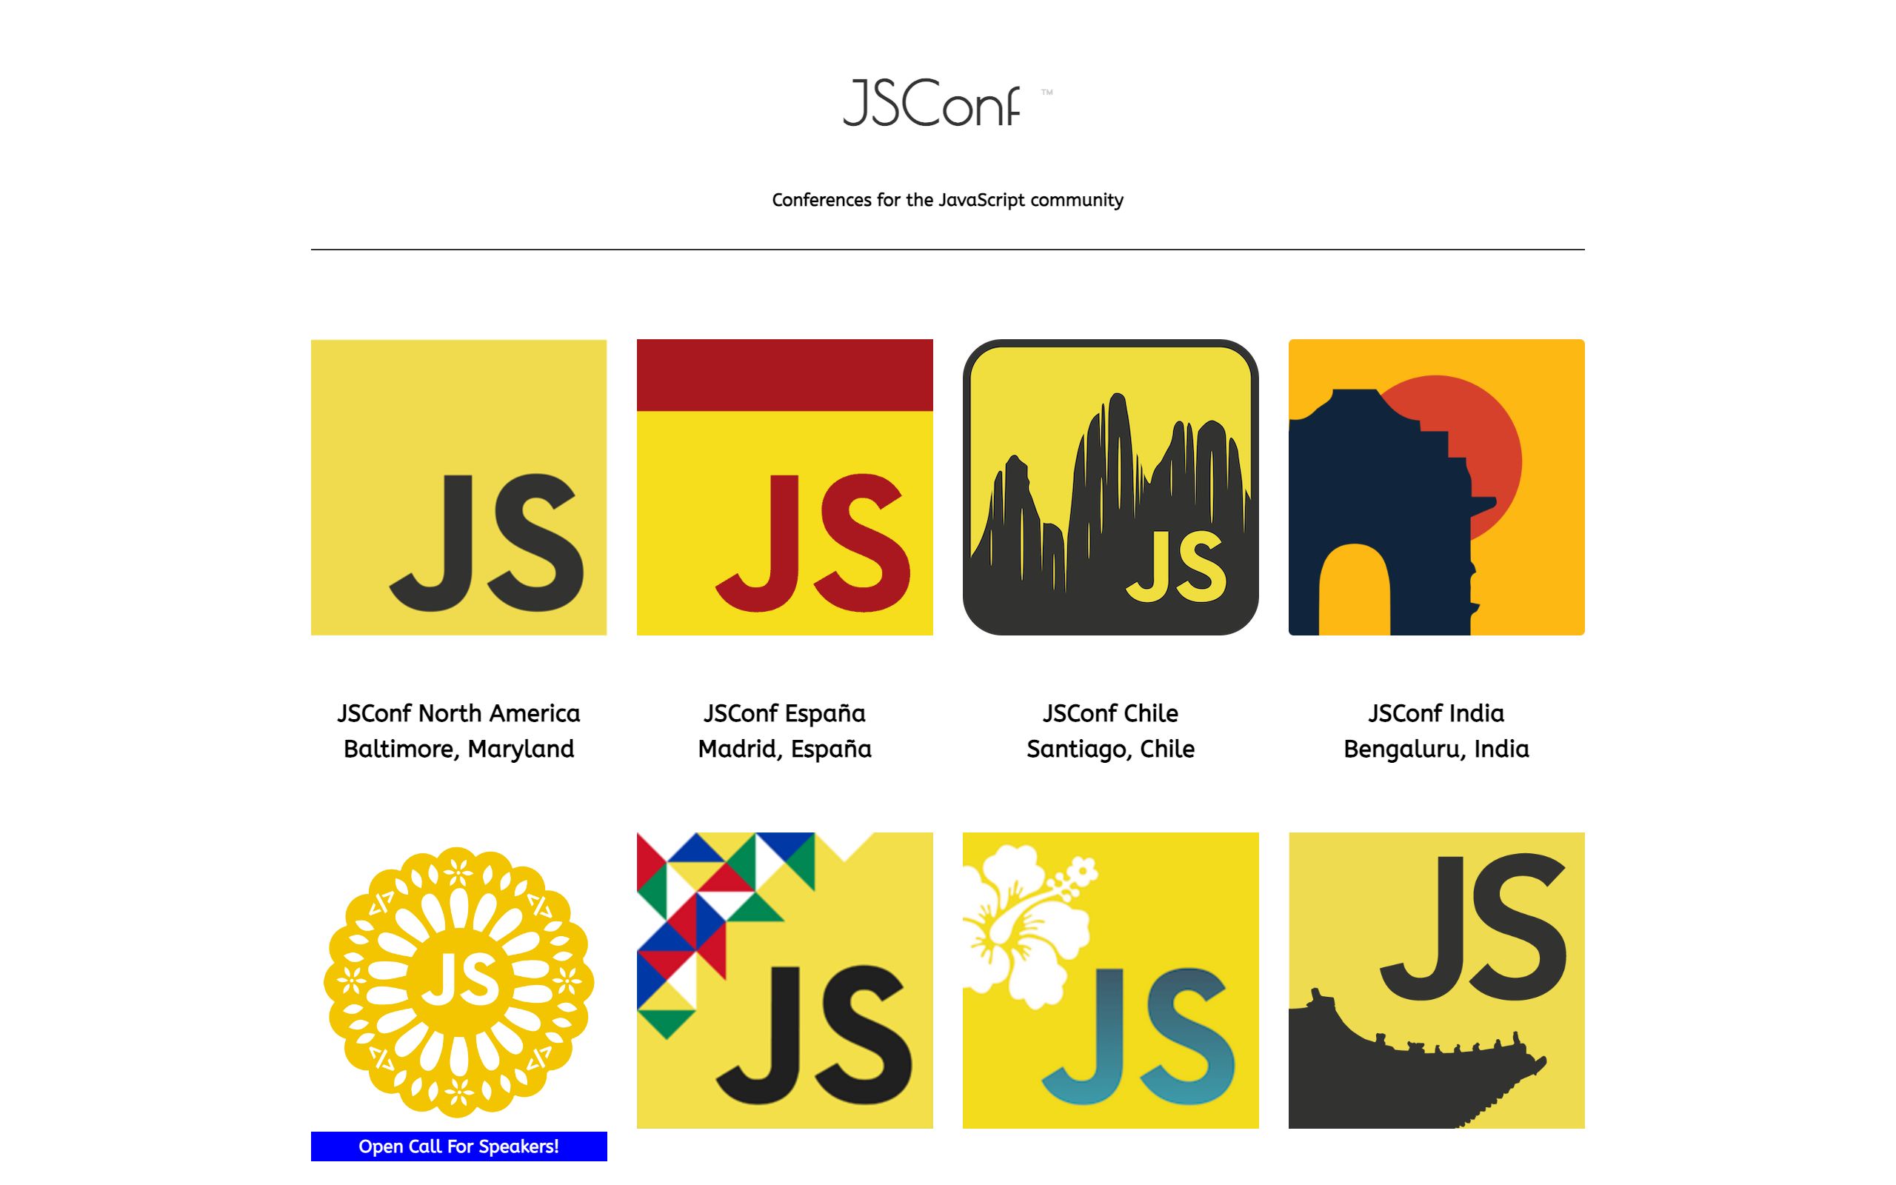This screenshot has height=1185, width=1896.
Task: Open the JSConf Chile mountain skyline logo
Action: [x=1110, y=487]
